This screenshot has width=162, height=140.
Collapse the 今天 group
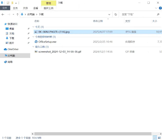[33, 27]
